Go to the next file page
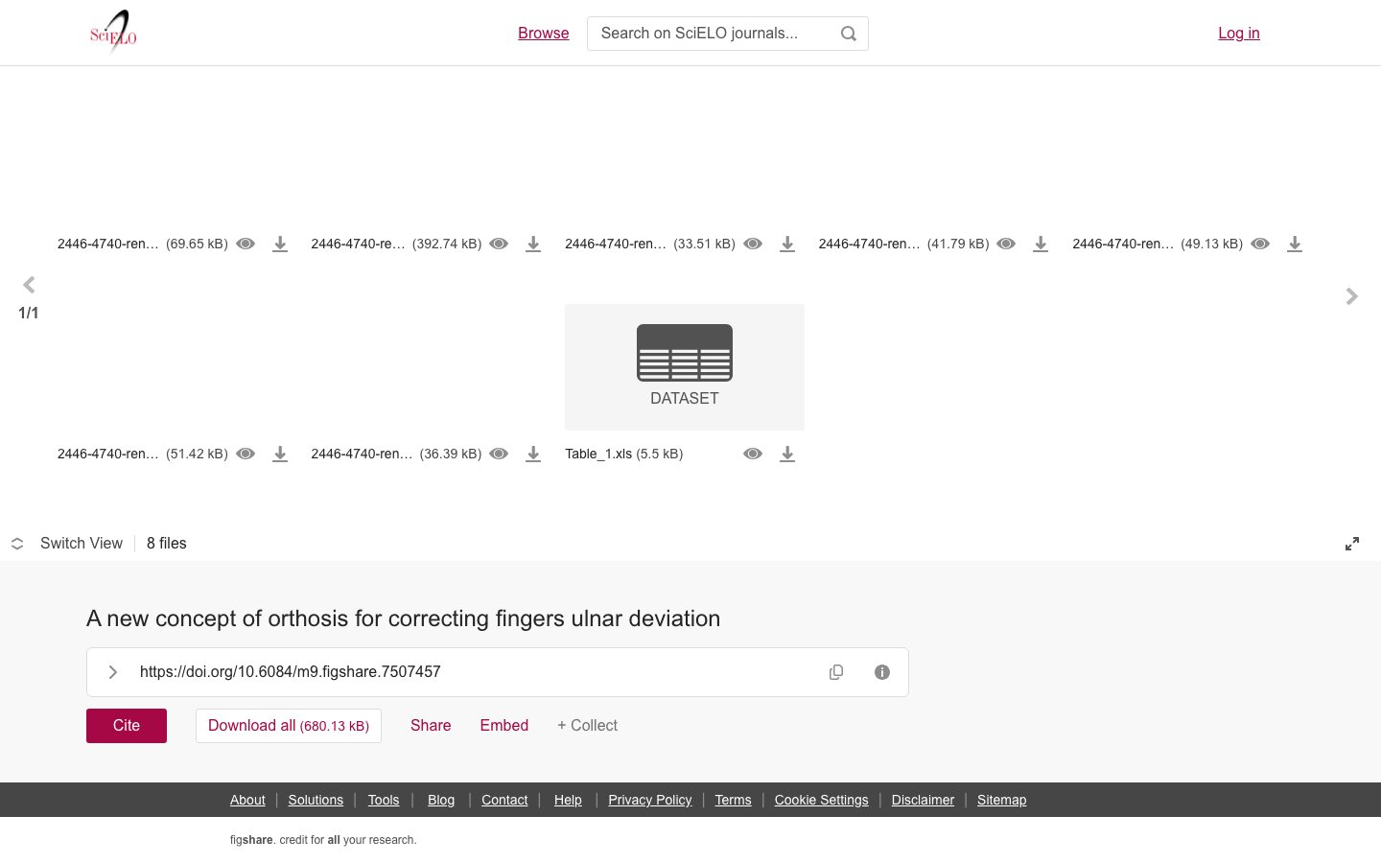Screen dimensions: 1381x863 click(1352, 296)
